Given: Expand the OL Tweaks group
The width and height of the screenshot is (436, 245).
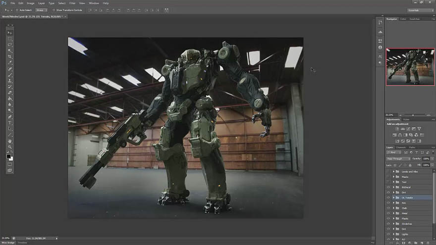Looking at the screenshot, I should [393, 198].
